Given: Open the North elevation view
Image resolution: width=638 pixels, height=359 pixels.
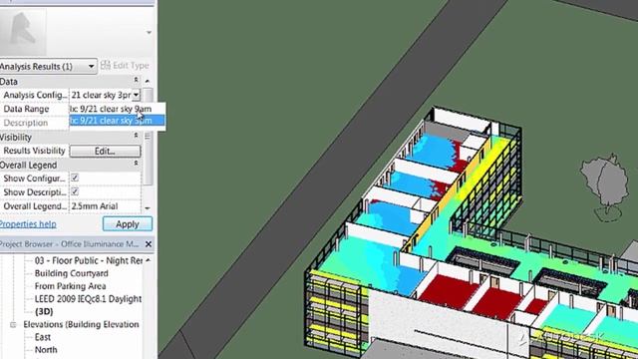Looking at the screenshot, I should click(46, 350).
